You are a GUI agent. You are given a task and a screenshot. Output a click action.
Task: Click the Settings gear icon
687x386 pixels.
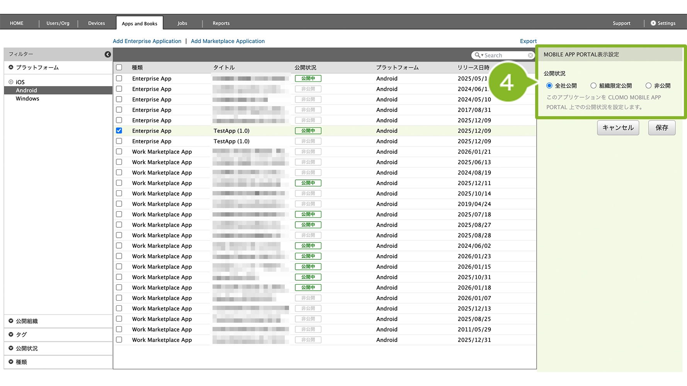[653, 23]
